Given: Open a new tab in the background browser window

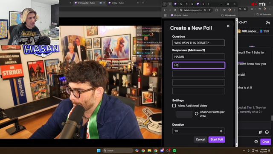Looking at the screenshot, I should pyautogui.click(x=143, y=3).
